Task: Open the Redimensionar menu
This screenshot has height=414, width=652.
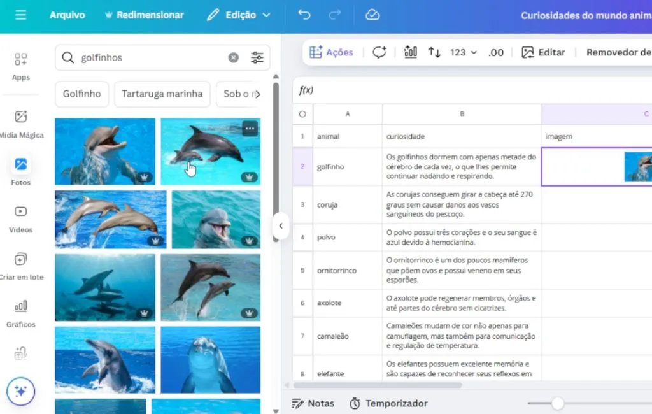Action: click(143, 15)
